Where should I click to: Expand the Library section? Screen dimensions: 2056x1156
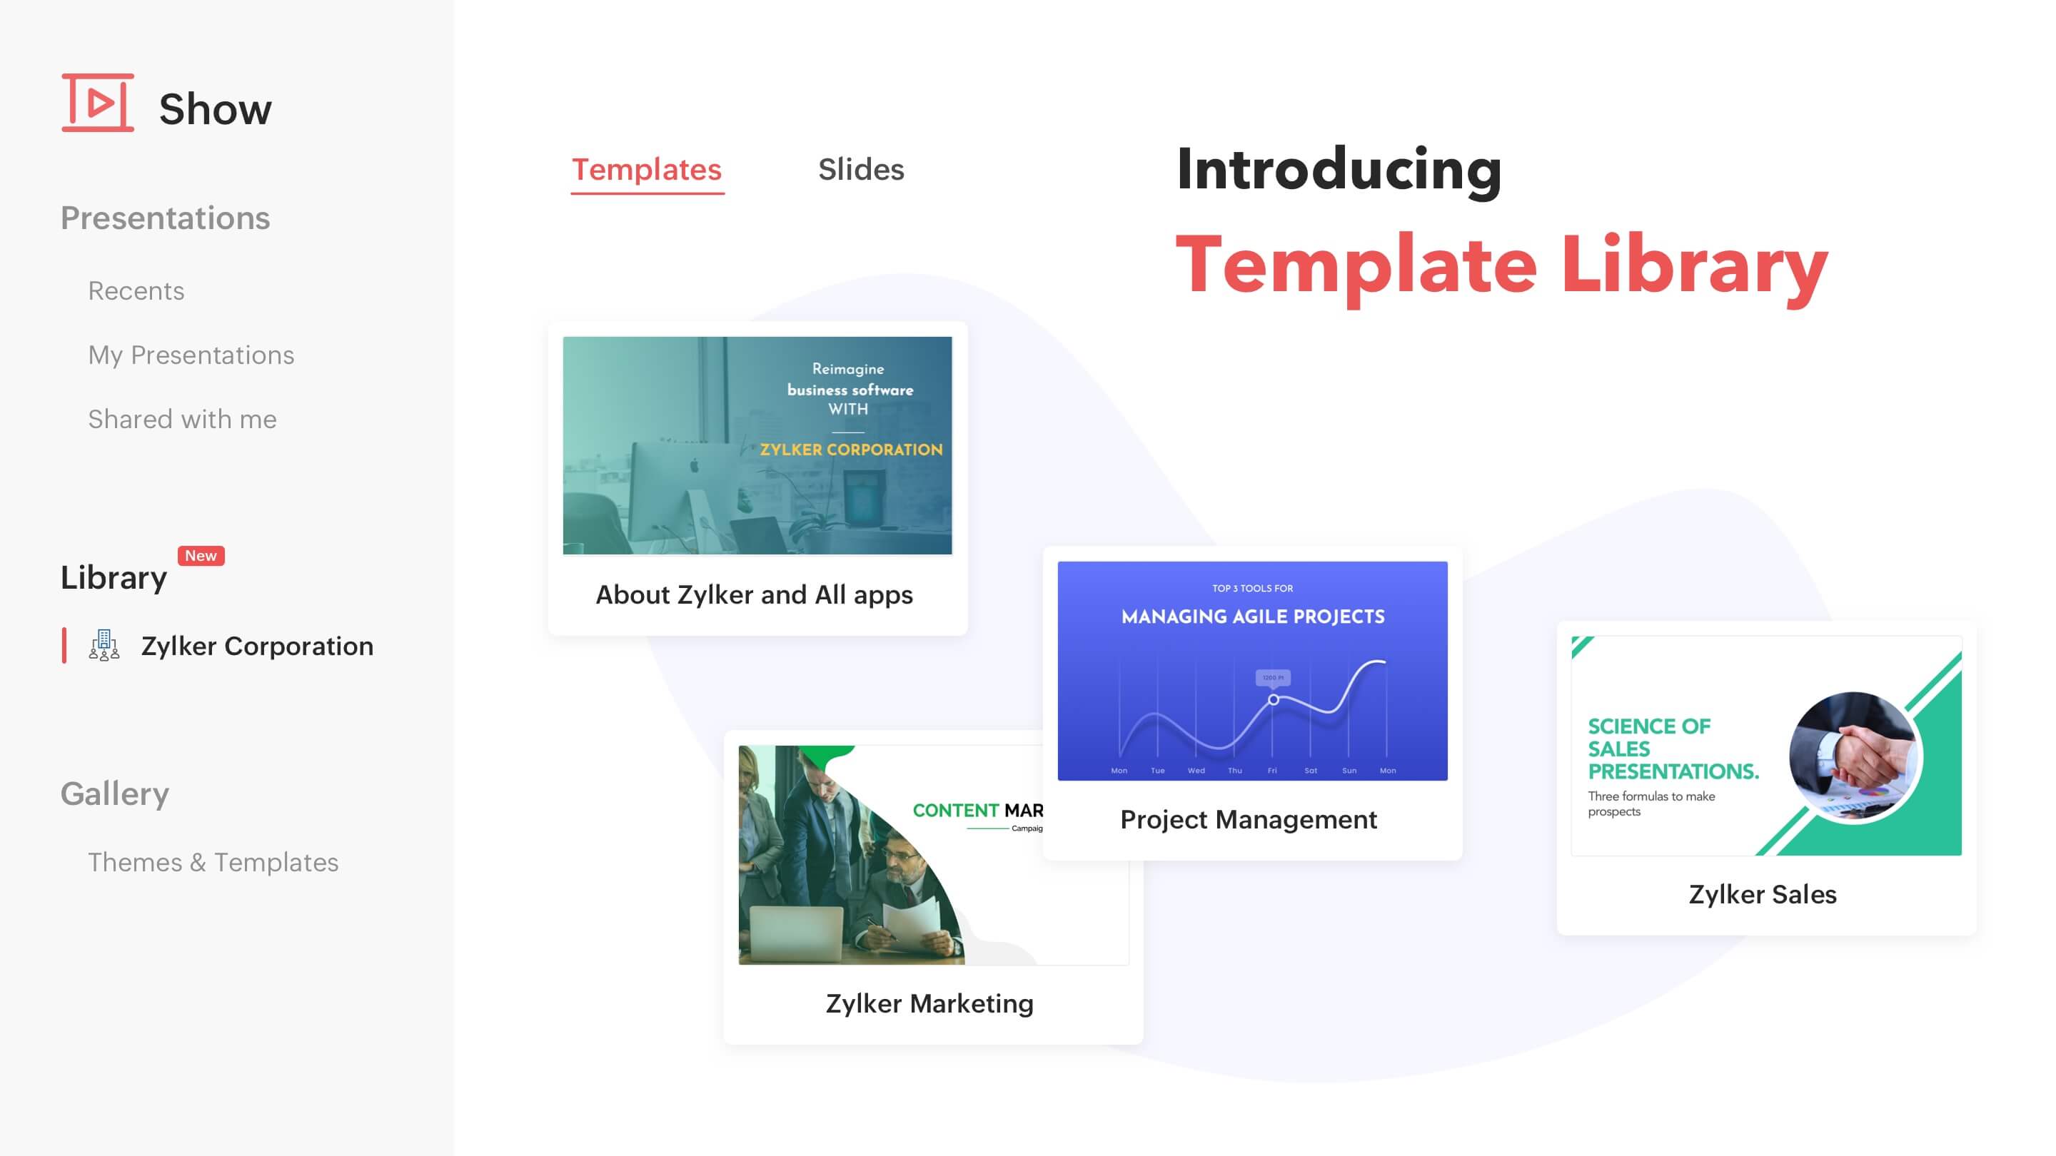(x=111, y=576)
